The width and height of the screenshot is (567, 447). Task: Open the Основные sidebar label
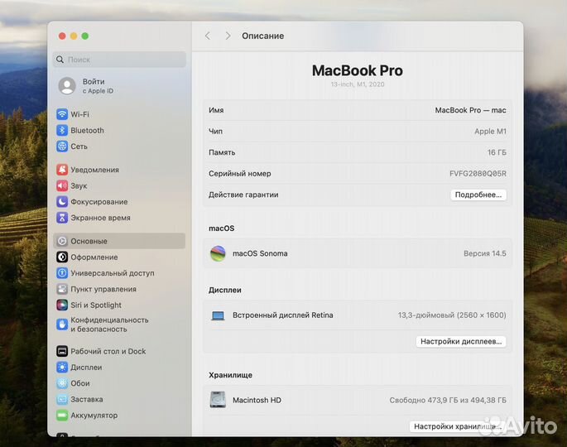click(89, 241)
